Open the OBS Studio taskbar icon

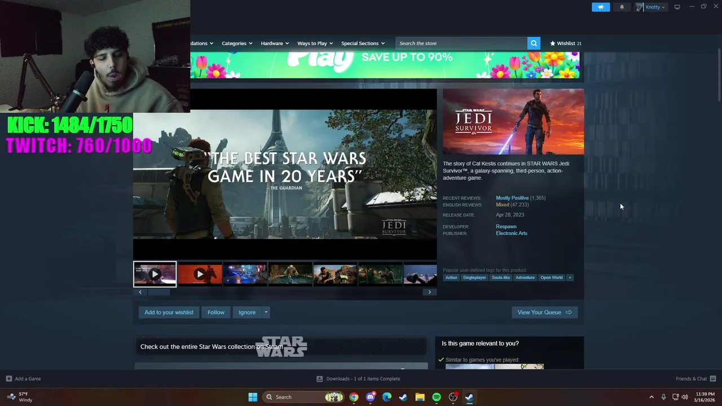pyautogui.click(x=453, y=397)
